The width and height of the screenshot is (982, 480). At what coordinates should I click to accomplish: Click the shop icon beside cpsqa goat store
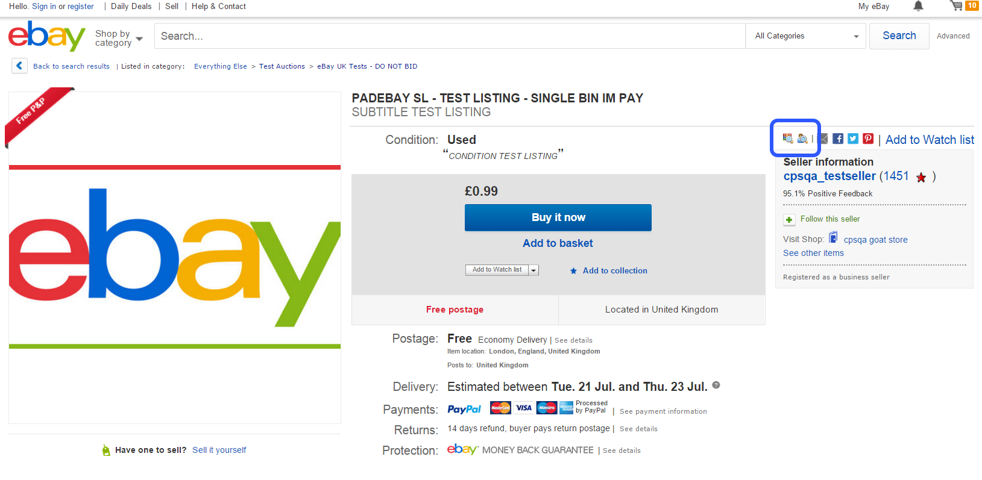[x=834, y=237]
